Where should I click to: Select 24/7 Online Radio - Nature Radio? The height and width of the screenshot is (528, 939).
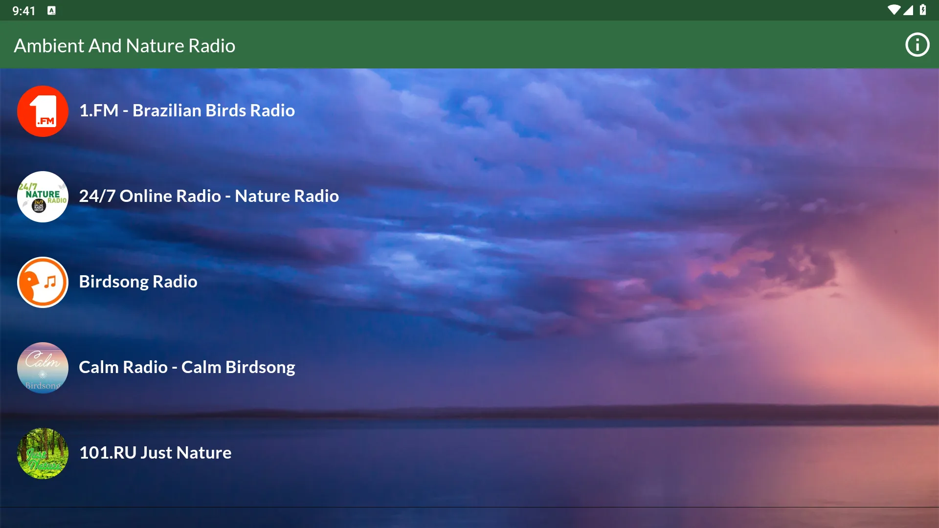click(x=209, y=196)
